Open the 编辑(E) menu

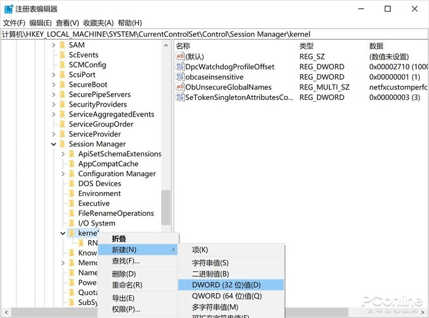[40, 23]
